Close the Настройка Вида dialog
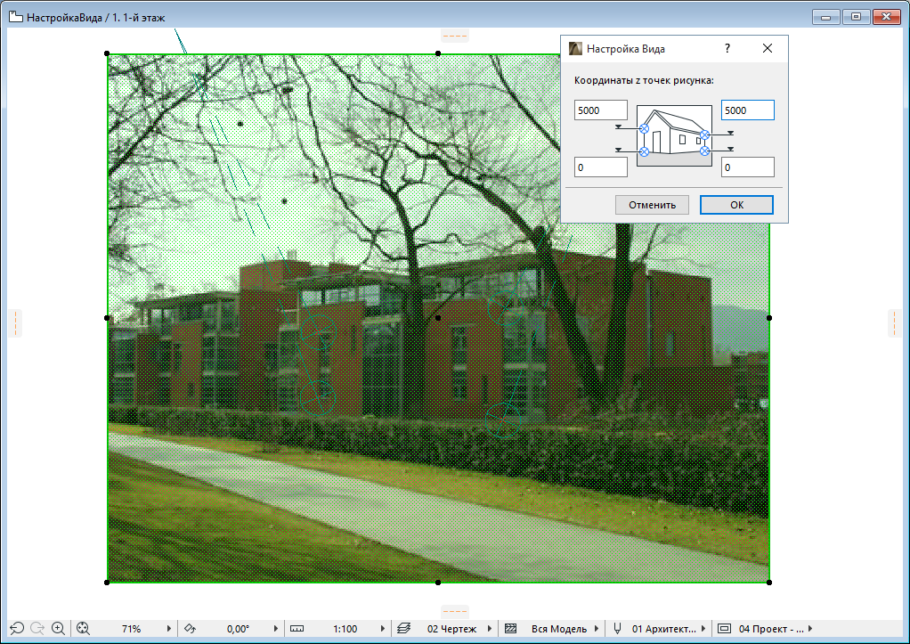The height and width of the screenshot is (644, 910). pos(768,49)
